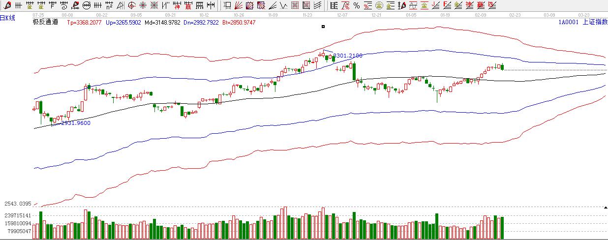Click the 02-23 date on the time axis
This screenshot has height=240, width=608.
pos(515,15)
